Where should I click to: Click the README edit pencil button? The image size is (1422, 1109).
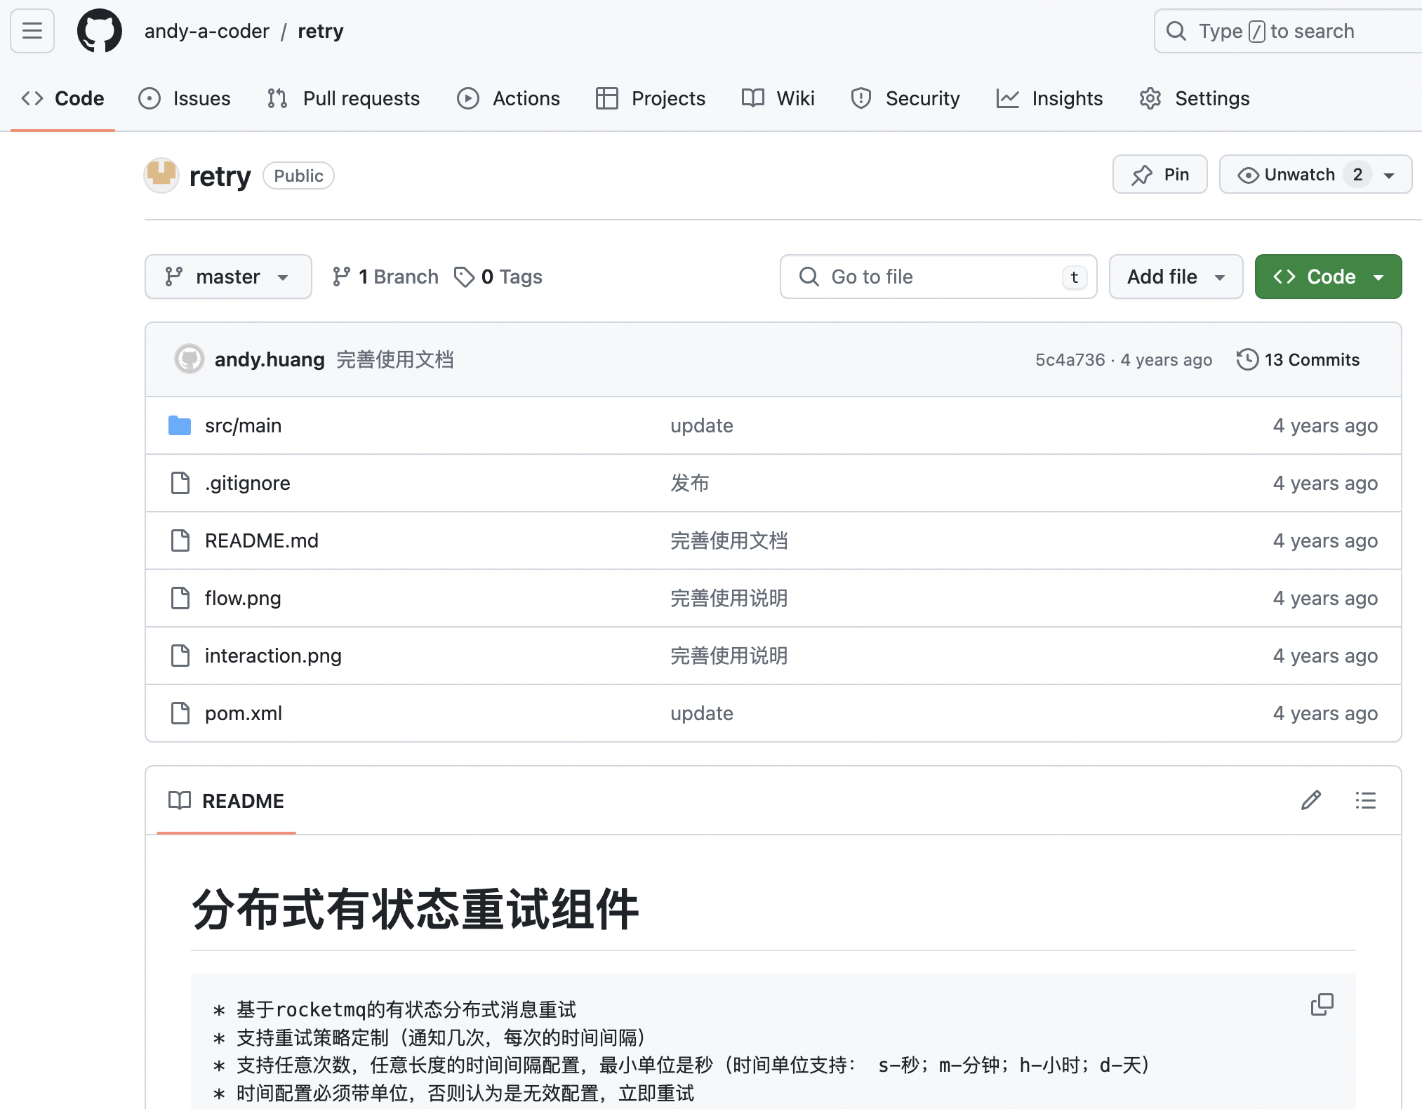1311,799
